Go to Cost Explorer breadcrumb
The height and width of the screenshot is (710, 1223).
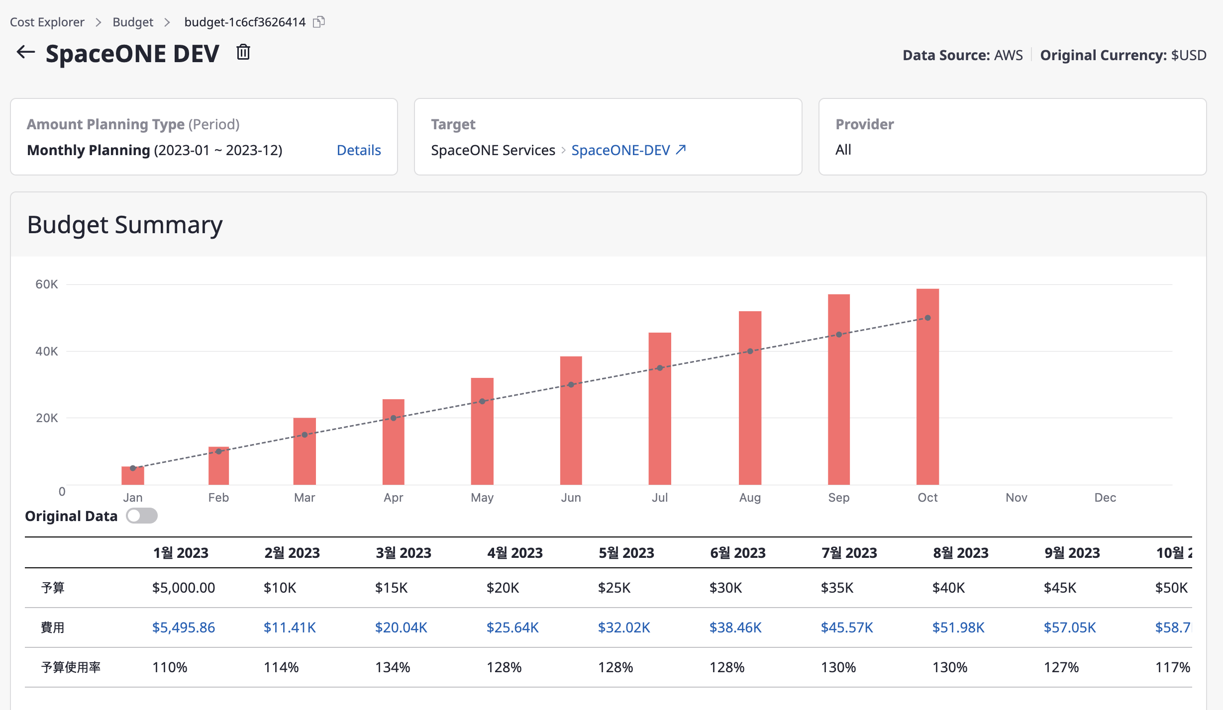[47, 22]
